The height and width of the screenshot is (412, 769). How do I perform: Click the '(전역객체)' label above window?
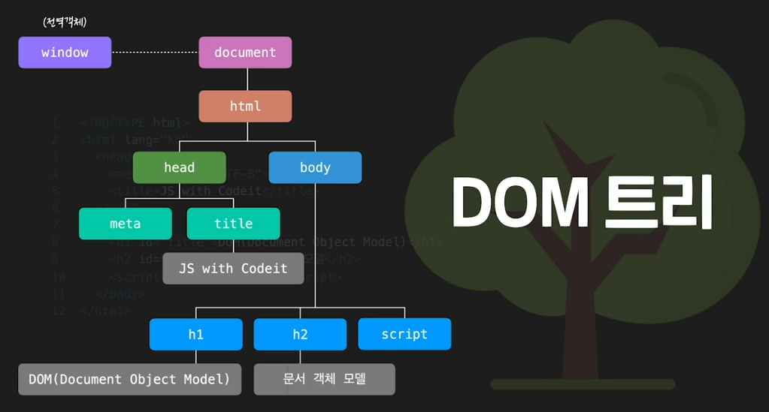(x=65, y=22)
